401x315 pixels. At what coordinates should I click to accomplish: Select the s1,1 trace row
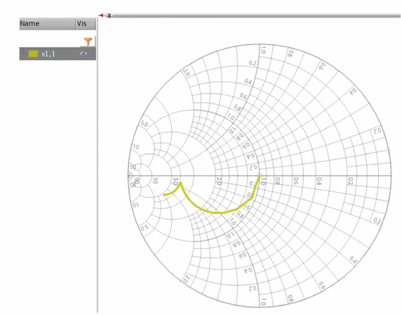57,54
